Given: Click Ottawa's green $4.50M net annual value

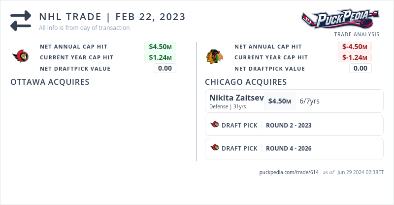Looking at the screenshot, I should (160, 47).
